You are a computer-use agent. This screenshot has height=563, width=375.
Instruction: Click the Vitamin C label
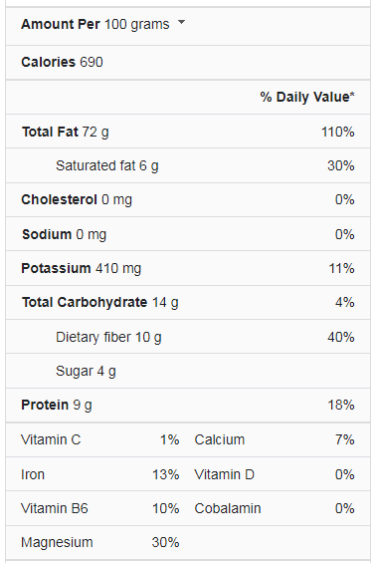[51, 439]
